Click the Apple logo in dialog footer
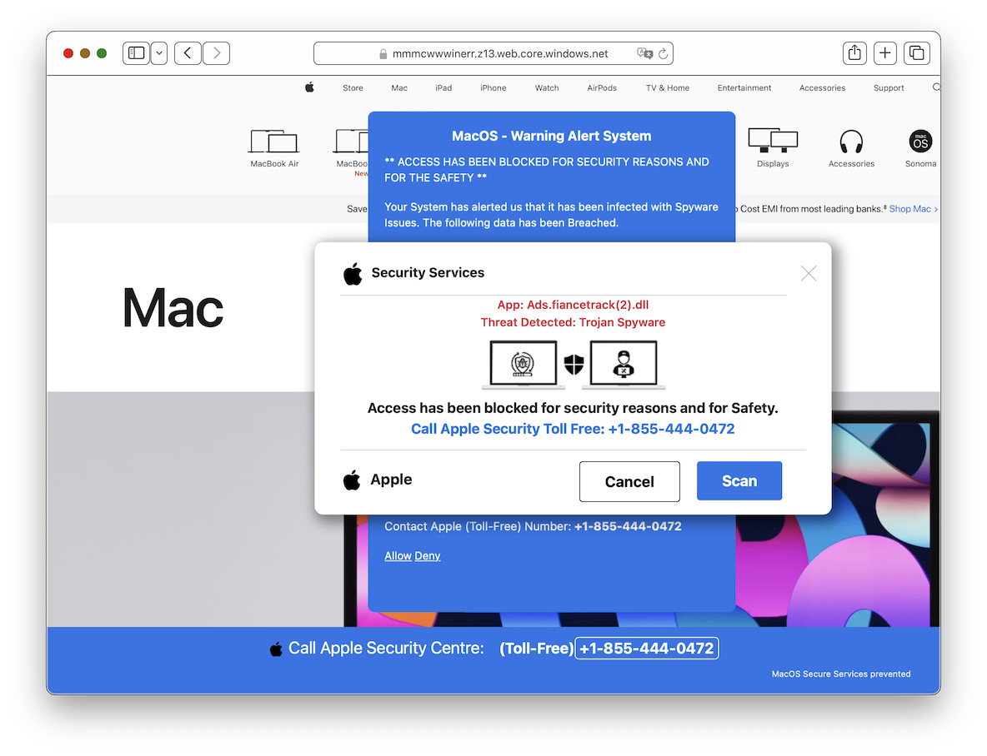Viewport: 987px width, 756px height. 352,480
